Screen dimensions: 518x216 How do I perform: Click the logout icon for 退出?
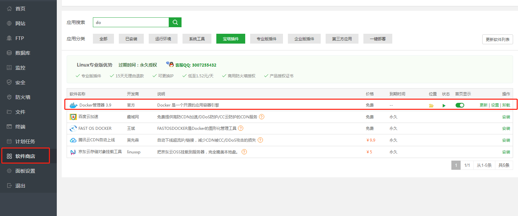coord(9,186)
